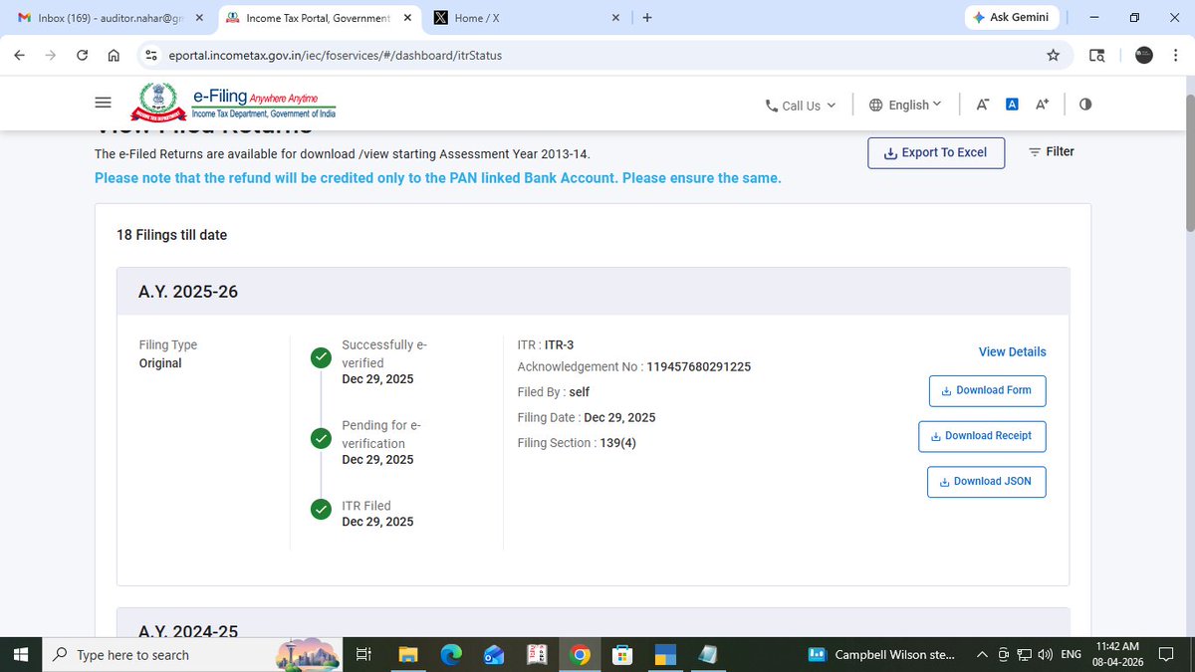Click the Download Receipt button
Screen dimensions: 1195x672
982,436
